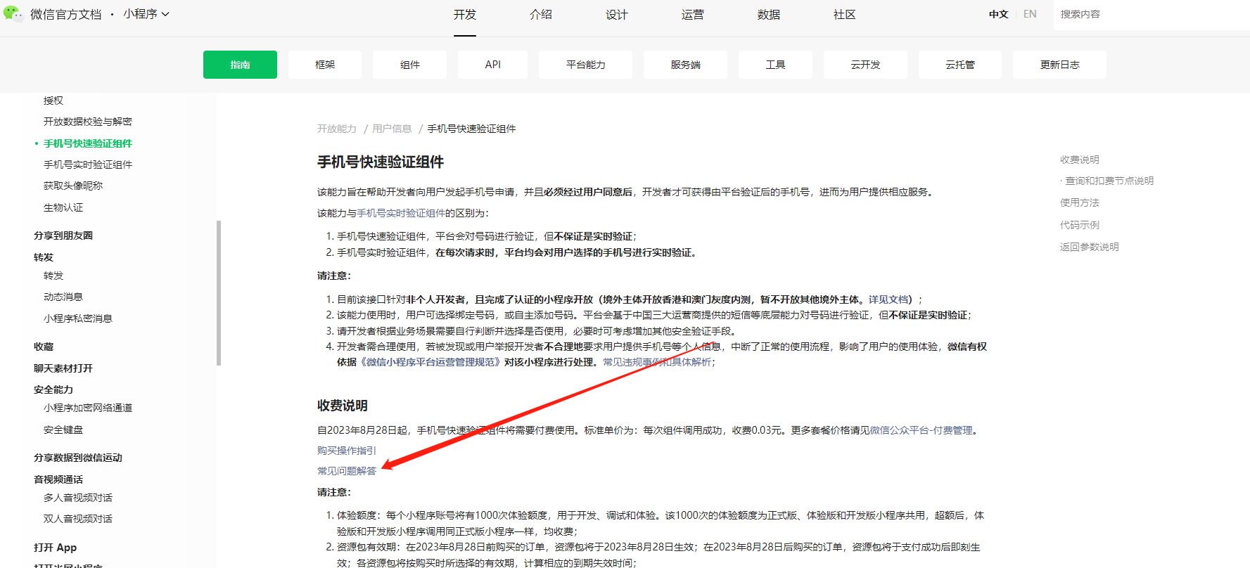Jump to 收费说明 in the outline
The width and height of the screenshot is (1250, 568).
pos(1080,160)
